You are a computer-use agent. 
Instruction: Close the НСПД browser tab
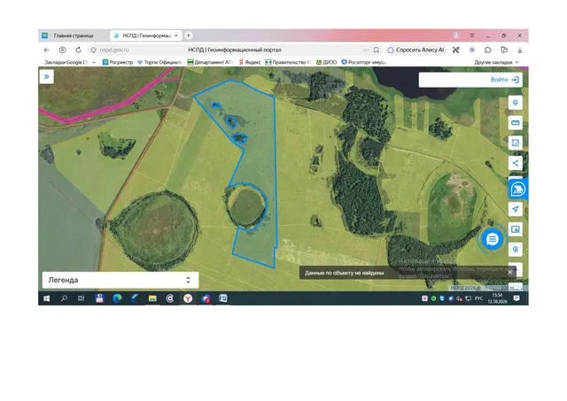(x=176, y=35)
